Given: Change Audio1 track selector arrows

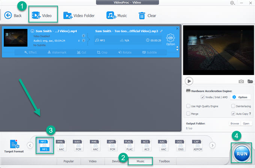Looking at the screenshot, I should pos(79,40).
